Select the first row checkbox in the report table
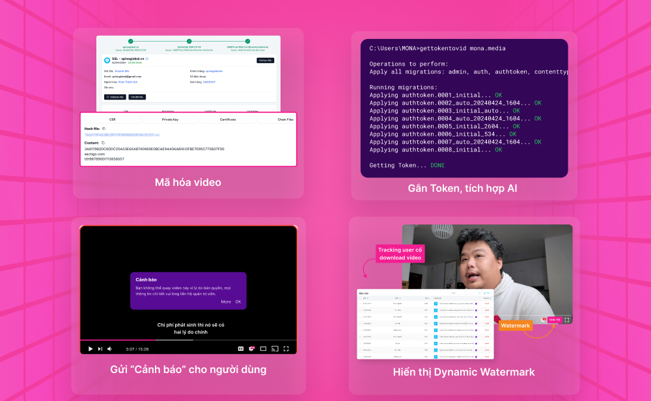 (360, 304)
